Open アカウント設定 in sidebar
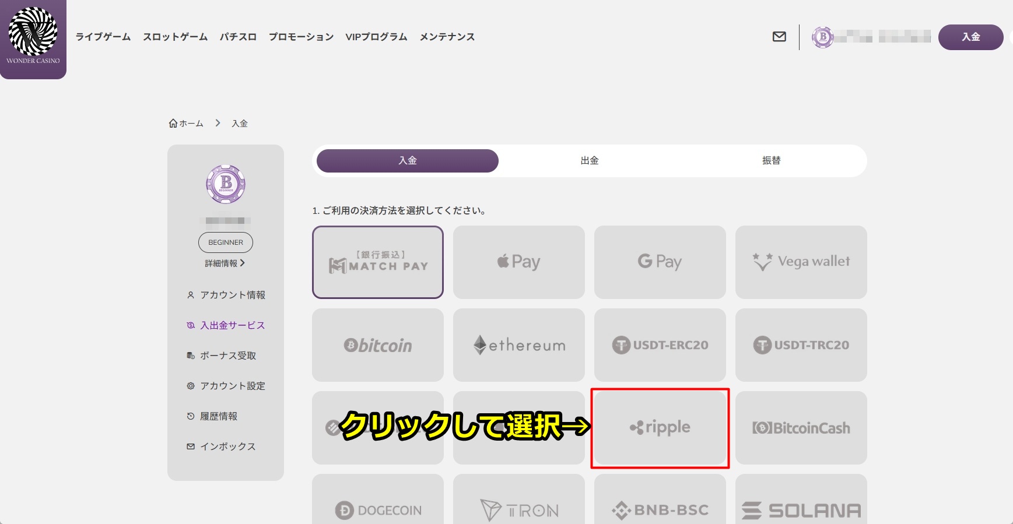Screen dimensions: 1013x524 click(226, 386)
